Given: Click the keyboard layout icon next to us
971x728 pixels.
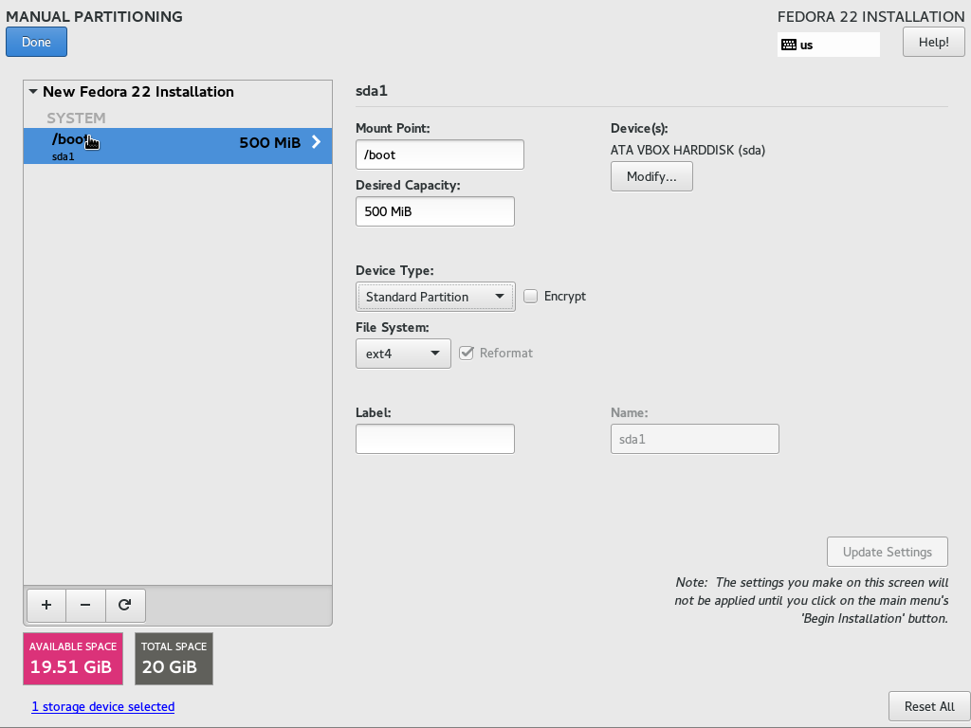Looking at the screenshot, I should [789, 45].
